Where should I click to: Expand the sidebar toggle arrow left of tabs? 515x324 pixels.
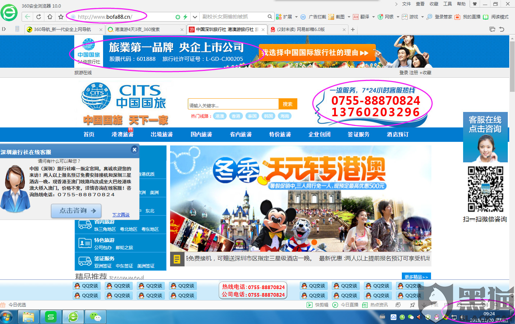pos(4,29)
